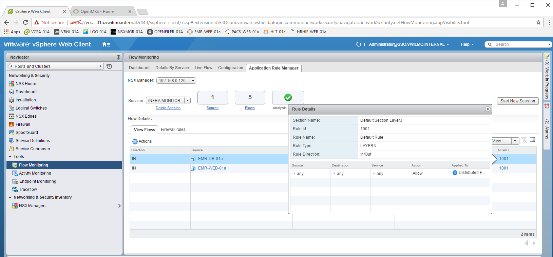Click the vSphere home menu icon
The width and height of the screenshot is (553, 257).
tap(106, 44)
